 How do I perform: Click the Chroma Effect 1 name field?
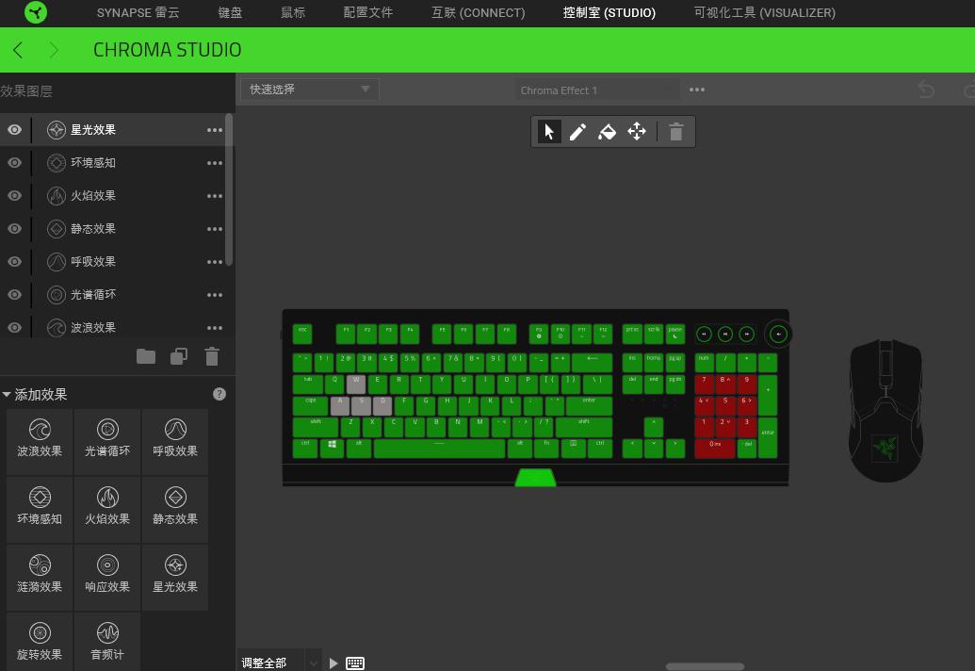(597, 90)
